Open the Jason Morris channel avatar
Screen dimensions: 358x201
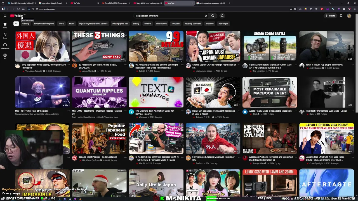(74, 66)
